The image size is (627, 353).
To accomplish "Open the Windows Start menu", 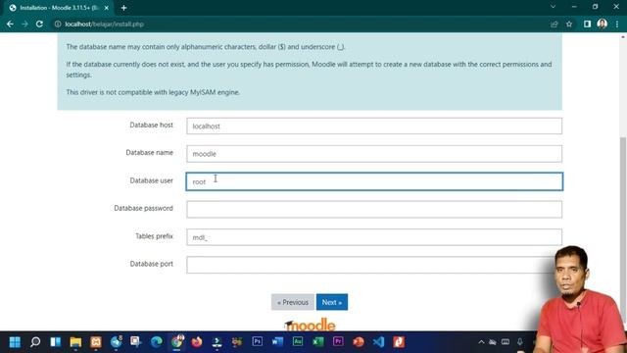I will [x=15, y=342].
